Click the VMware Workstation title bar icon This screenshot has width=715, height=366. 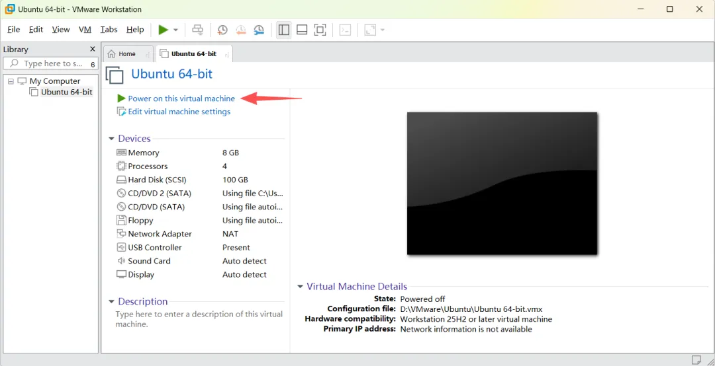point(10,9)
